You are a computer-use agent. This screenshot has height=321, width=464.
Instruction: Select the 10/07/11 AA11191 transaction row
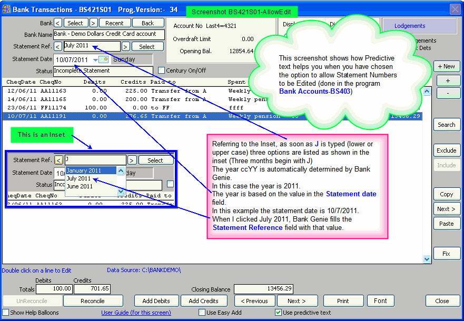[211, 116]
